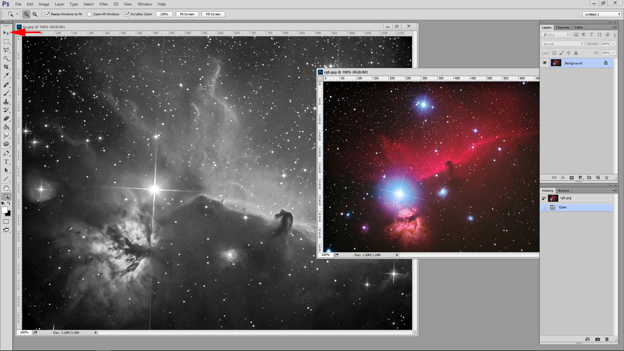624x351 pixels.
Task: Select the History Brush tool
Action: (6, 110)
